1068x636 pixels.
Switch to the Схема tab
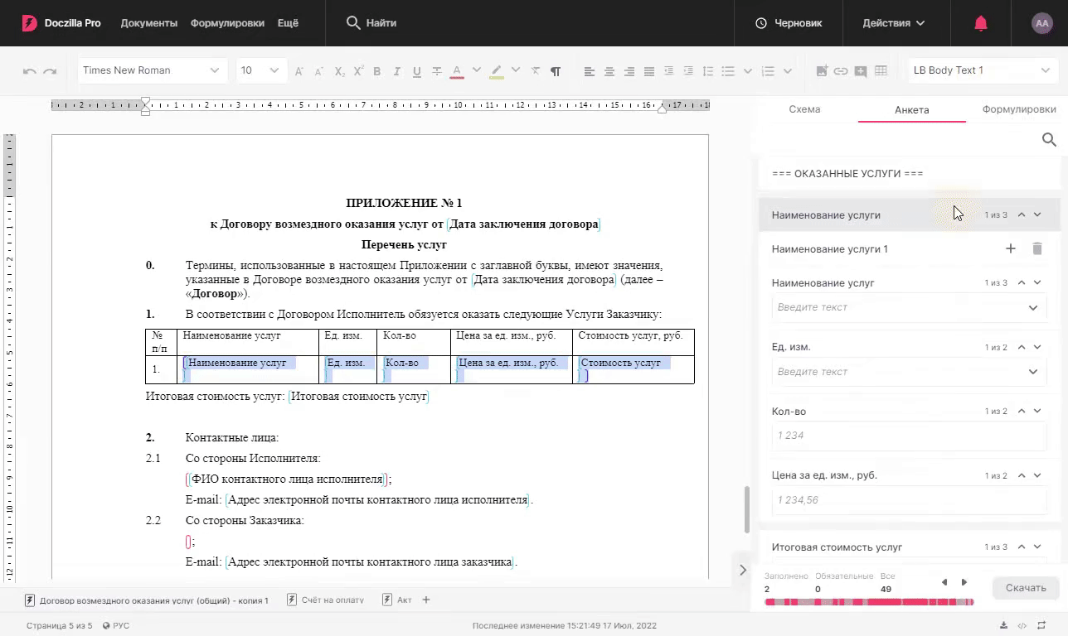click(804, 109)
